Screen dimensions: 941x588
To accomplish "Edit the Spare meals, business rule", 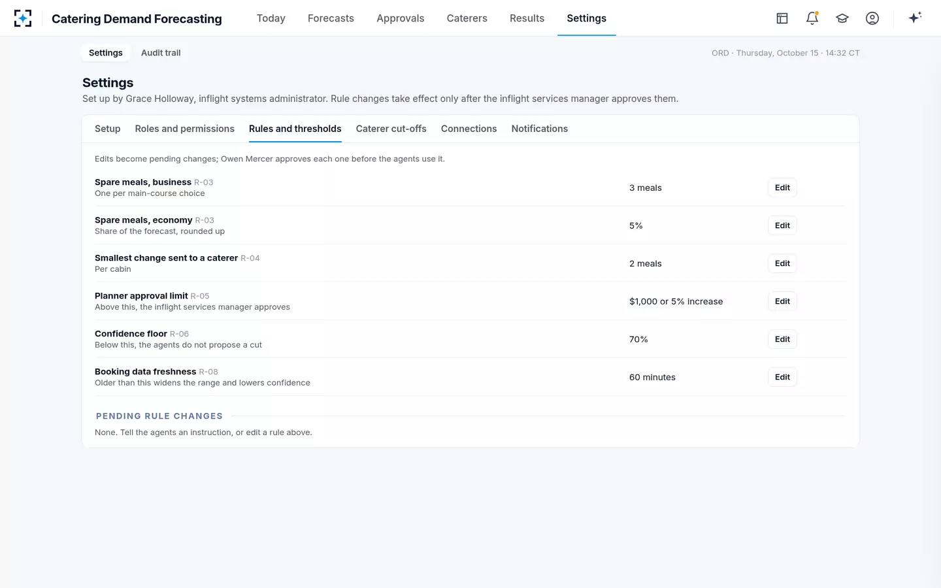I will click(x=782, y=188).
